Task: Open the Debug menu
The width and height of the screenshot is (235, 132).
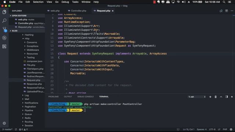Action: (65, 2)
